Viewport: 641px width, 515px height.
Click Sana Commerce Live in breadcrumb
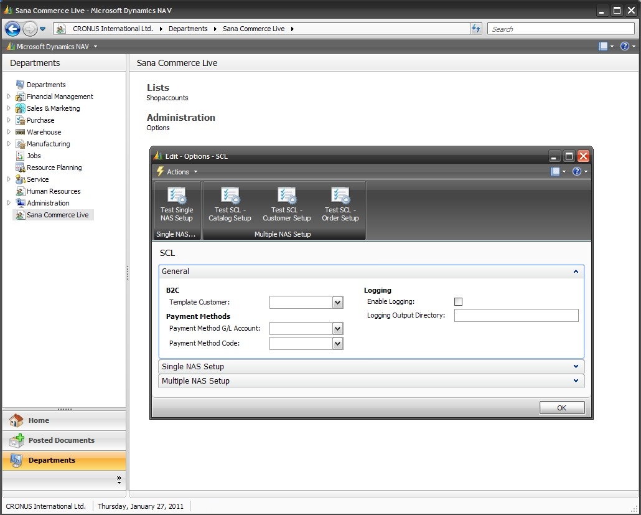coord(253,29)
